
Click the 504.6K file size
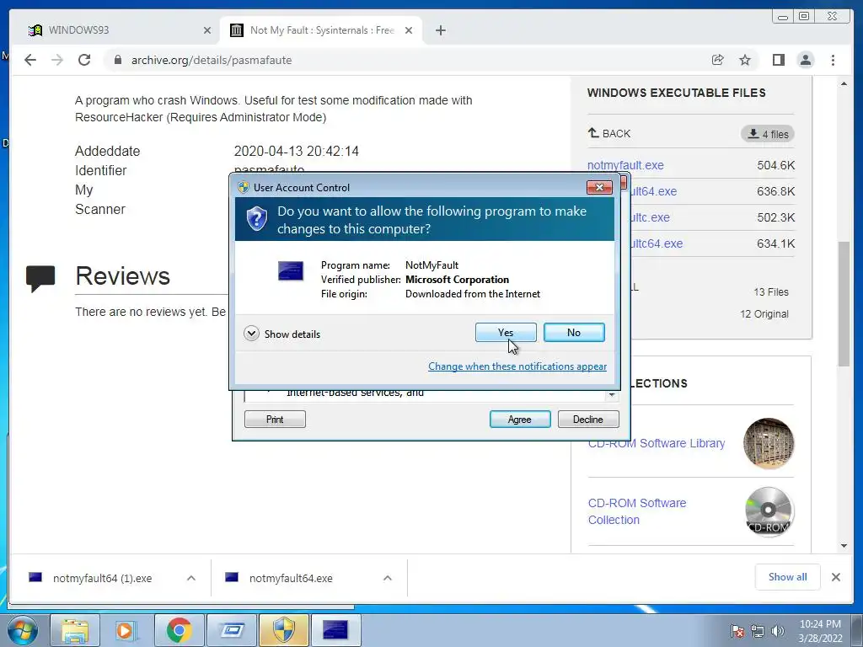click(x=775, y=165)
